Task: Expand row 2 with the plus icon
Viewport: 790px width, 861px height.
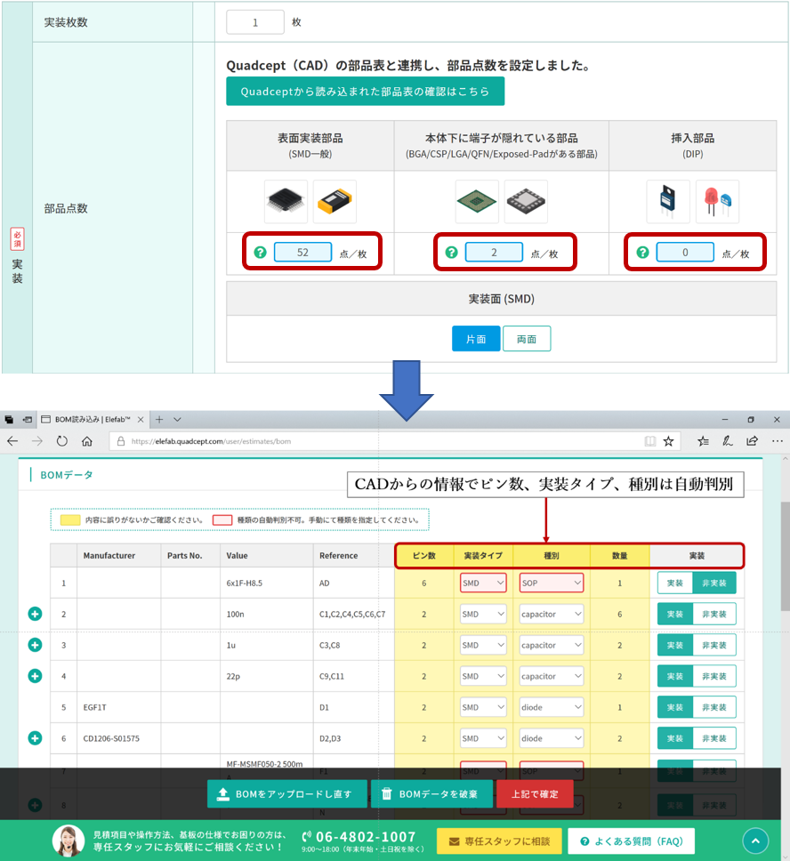Action: point(36,614)
